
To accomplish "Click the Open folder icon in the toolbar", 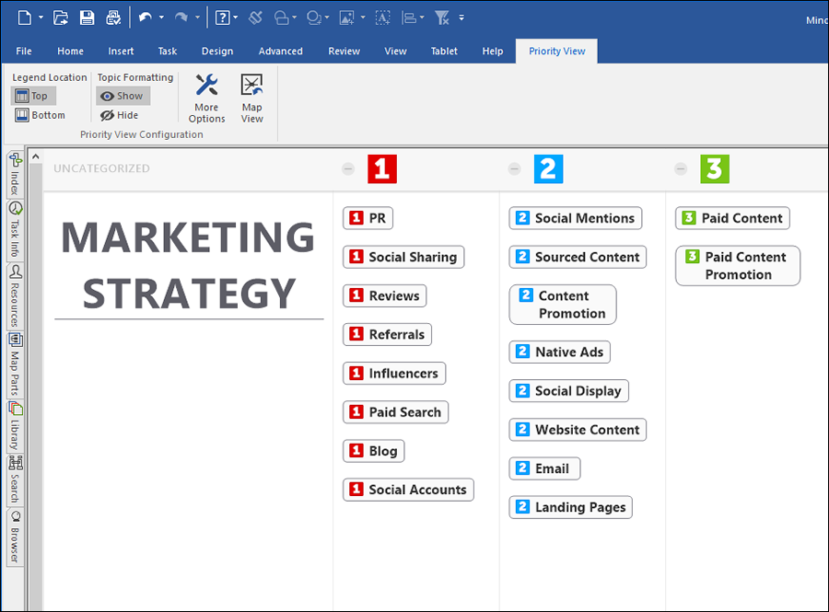I will click(61, 17).
